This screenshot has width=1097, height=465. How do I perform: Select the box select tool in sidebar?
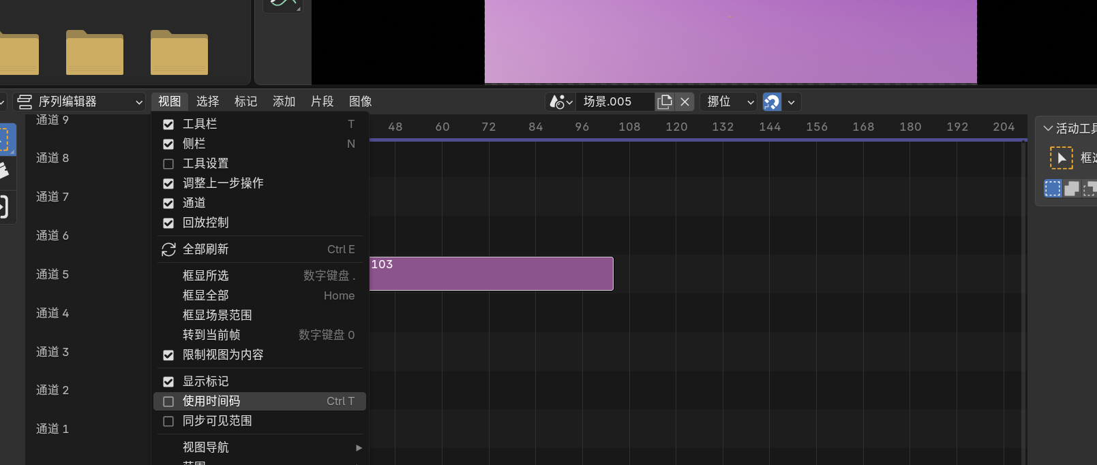tap(1061, 158)
